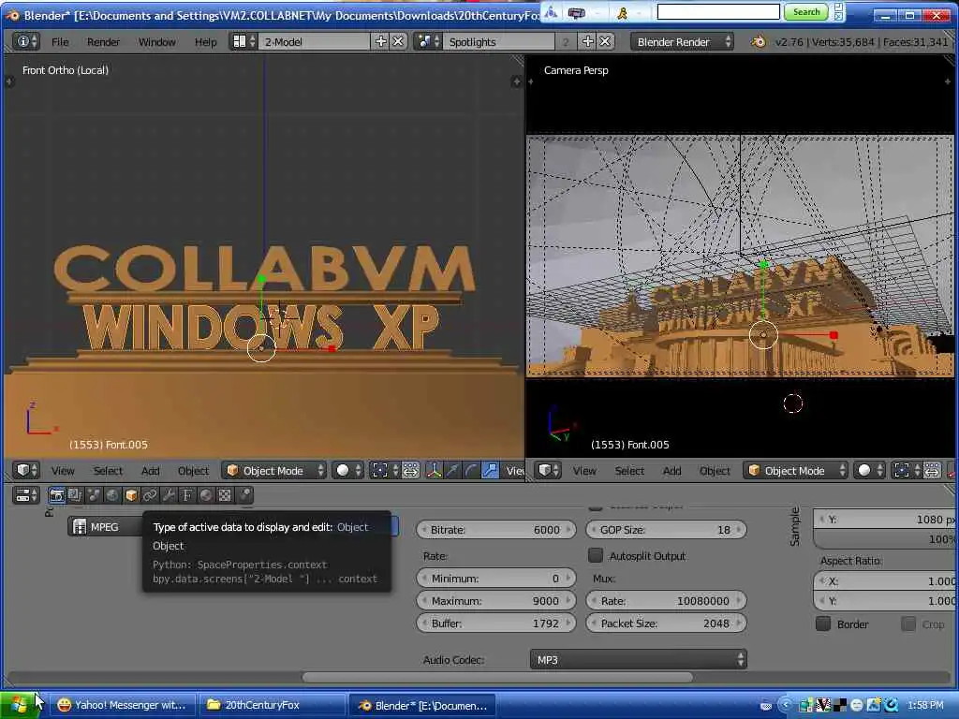The height and width of the screenshot is (719, 959).
Task: Select the rotate manipulator in left viewport
Action: point(471,470)
